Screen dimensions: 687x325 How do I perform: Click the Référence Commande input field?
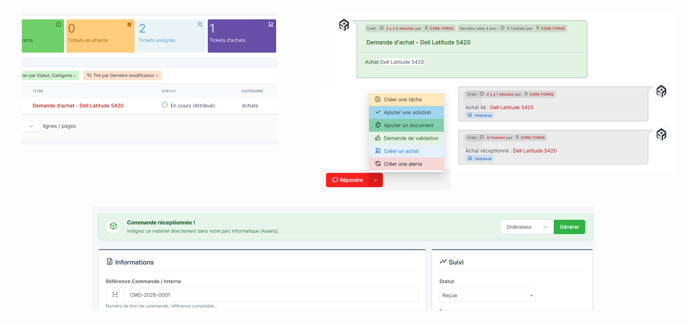(x=271, y=295)
